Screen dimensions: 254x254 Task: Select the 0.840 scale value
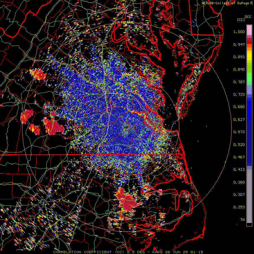[x=239, y=69]
